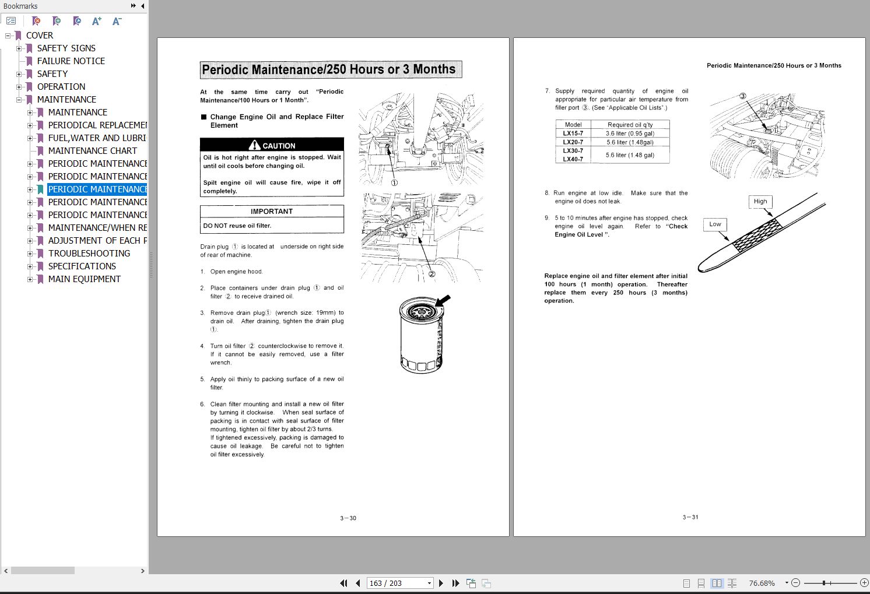Go to the last page

(455, 583)
